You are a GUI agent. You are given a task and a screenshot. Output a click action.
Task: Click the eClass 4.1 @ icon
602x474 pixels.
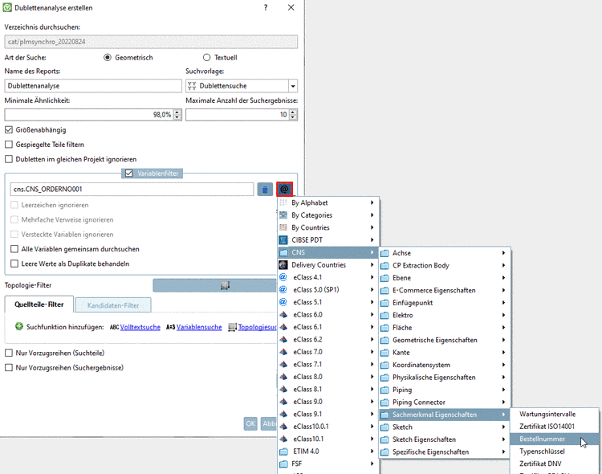(x=283, y=277)
